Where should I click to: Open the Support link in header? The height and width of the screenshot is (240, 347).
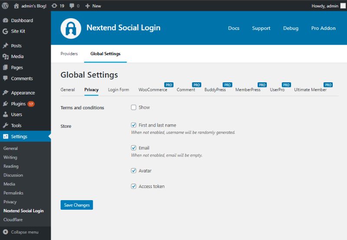click(x=261, y=28)
